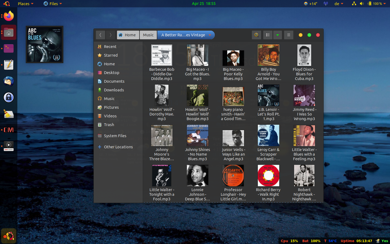Show applications via the Ubuntu logo button

coord(9,236)
